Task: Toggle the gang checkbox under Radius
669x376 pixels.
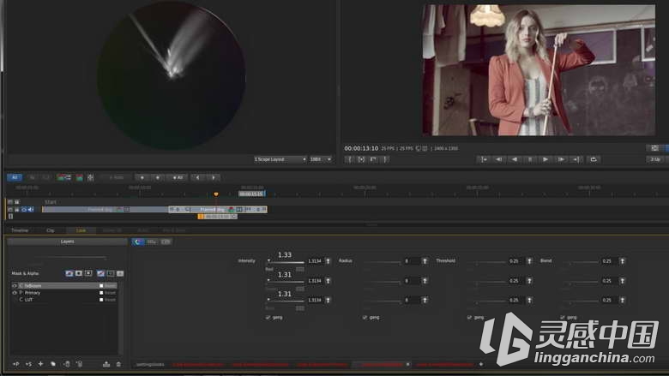Action: point(365,317)
